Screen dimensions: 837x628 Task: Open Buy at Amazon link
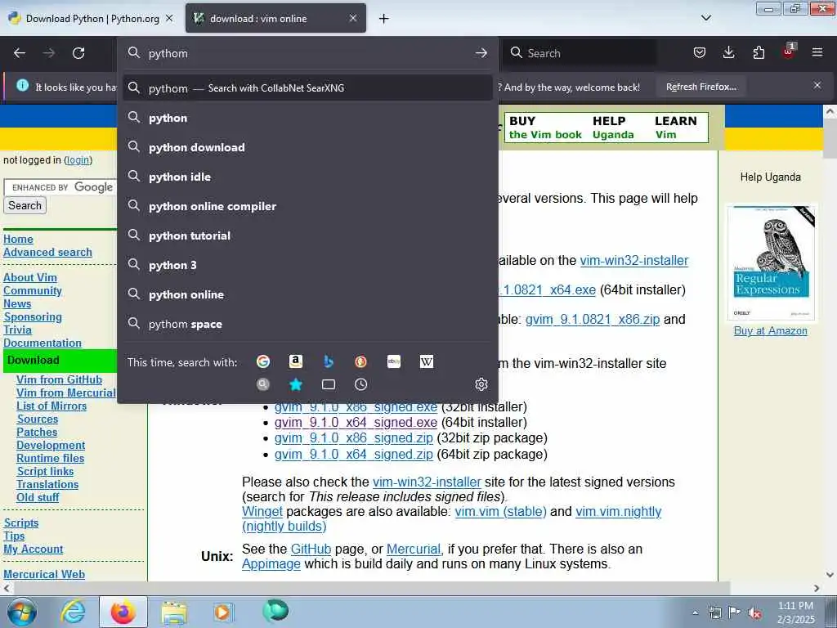tap(770, 330)
